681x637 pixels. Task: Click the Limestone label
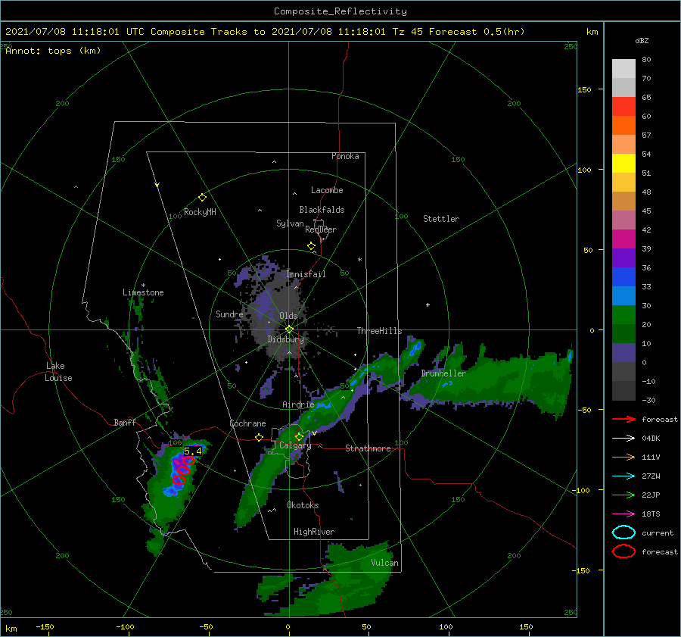(143, 292)
